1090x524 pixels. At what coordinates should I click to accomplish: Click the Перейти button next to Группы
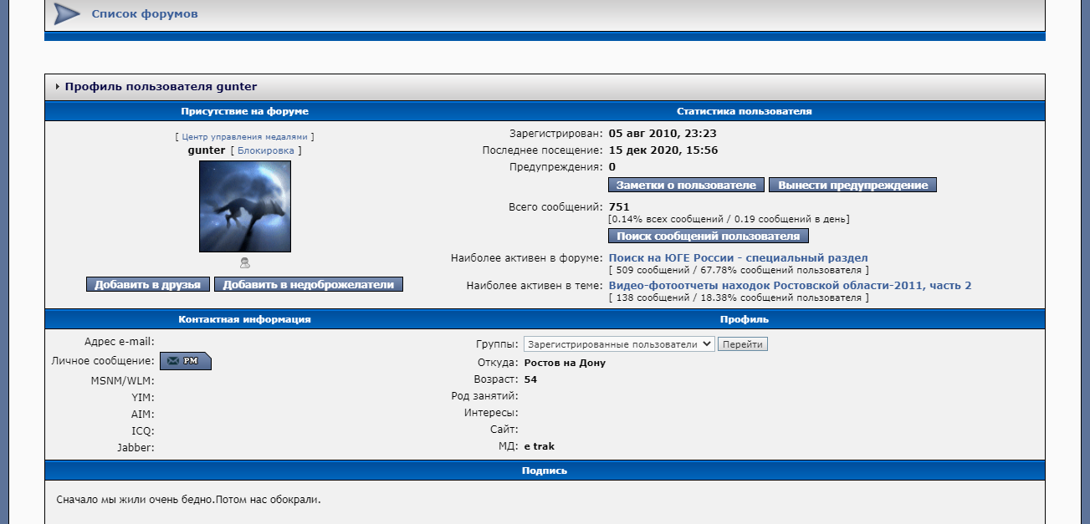pos(743,343)
